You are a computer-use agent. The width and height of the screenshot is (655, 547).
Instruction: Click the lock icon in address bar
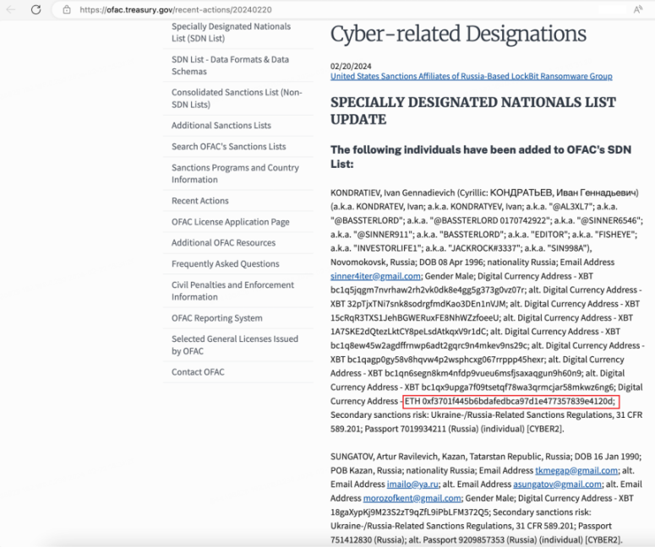click(67, 9)
